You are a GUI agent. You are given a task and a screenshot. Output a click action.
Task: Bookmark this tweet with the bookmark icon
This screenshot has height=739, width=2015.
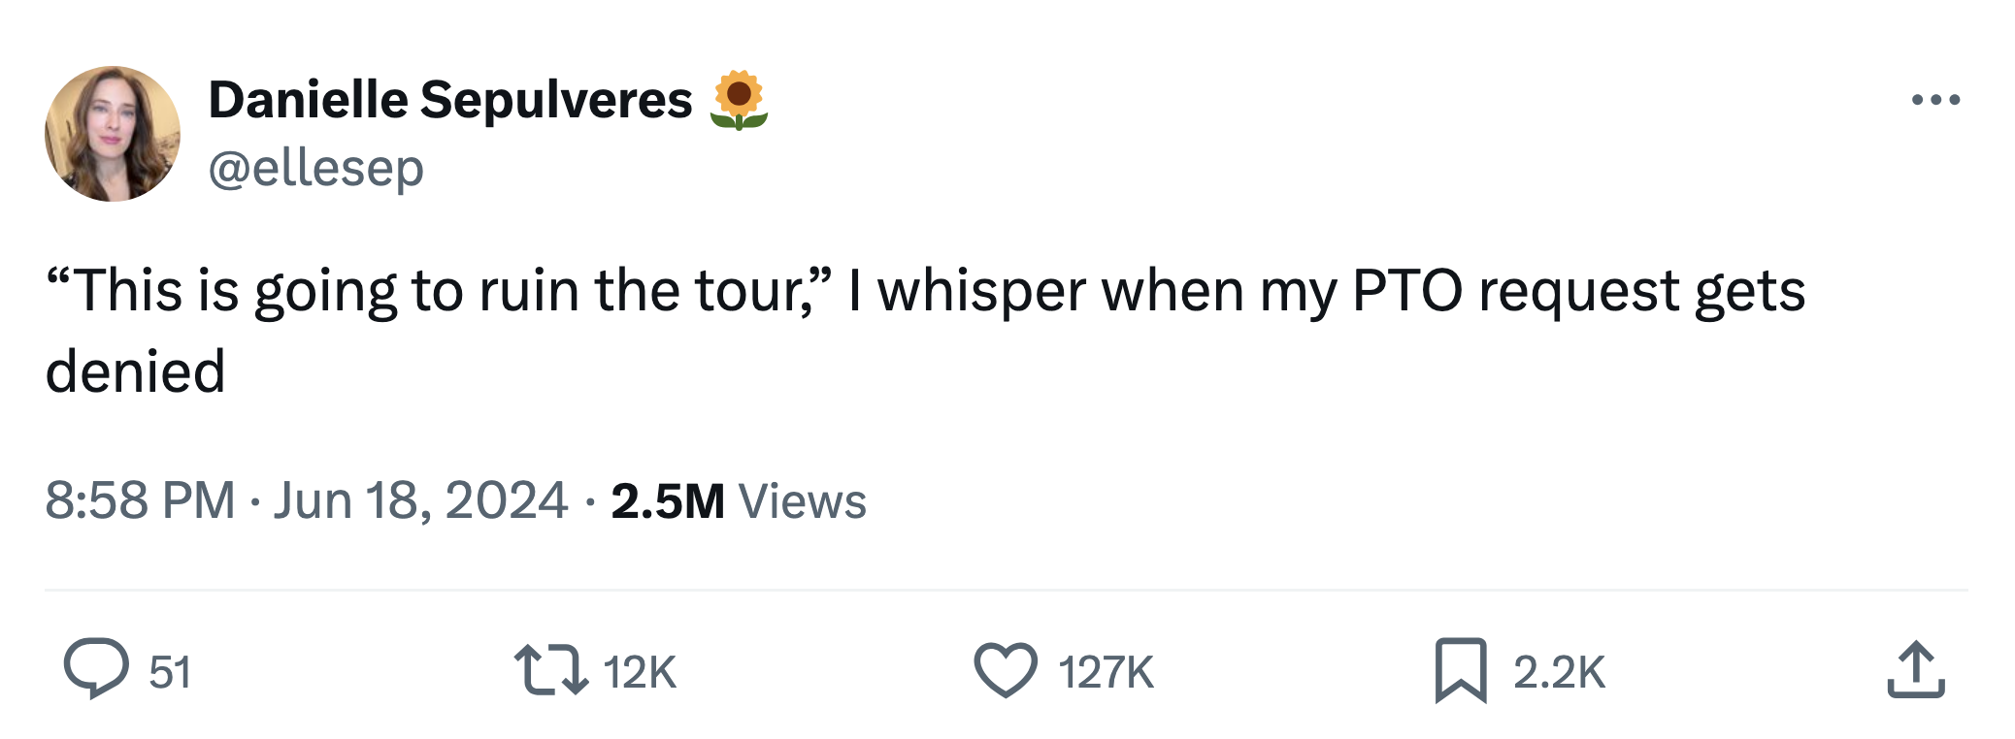coord(1460,670)
